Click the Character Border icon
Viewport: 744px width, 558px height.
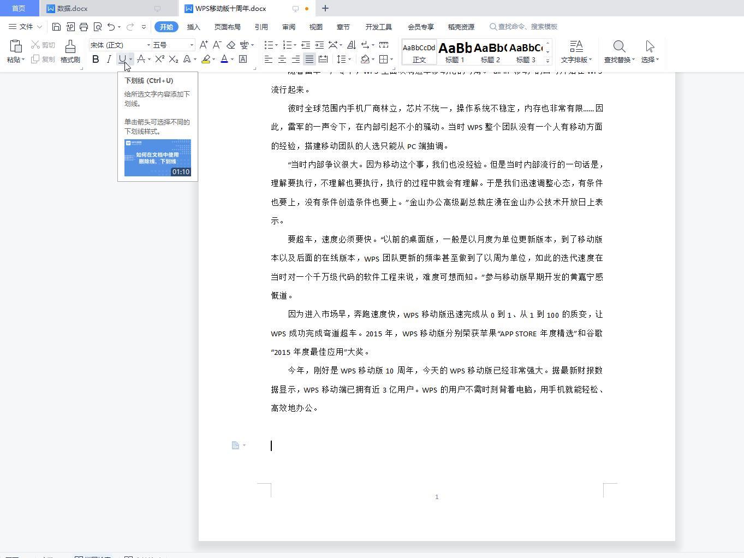pos(243,59)
